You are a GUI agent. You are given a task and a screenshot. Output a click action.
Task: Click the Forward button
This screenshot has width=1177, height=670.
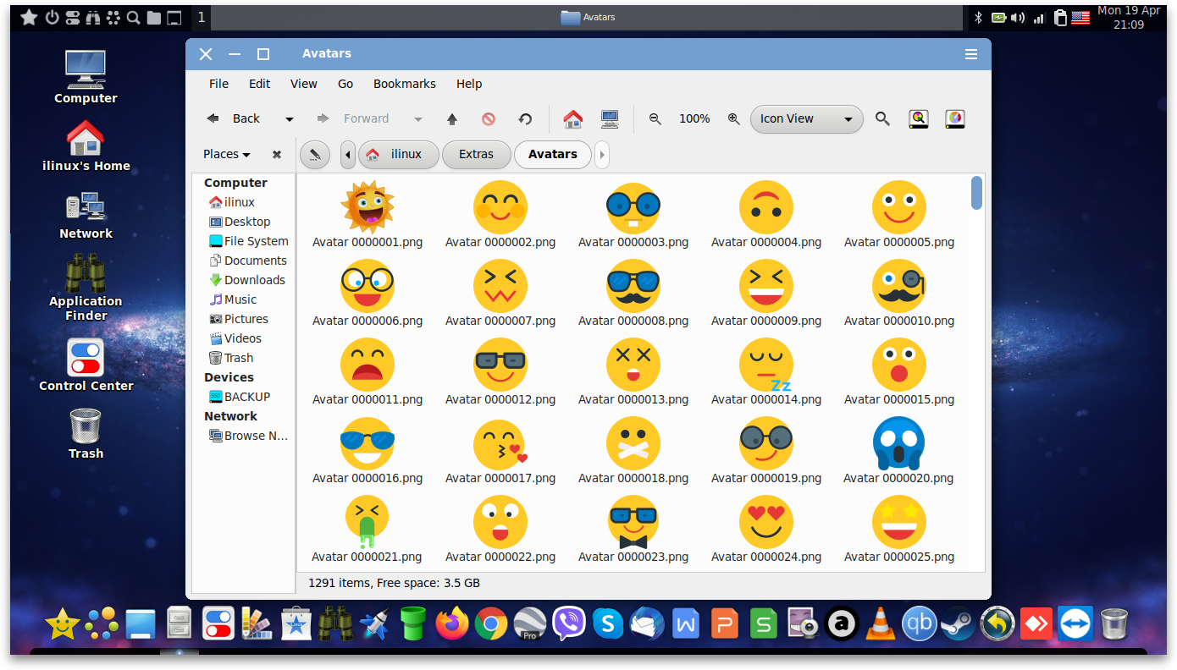point(352,119)
